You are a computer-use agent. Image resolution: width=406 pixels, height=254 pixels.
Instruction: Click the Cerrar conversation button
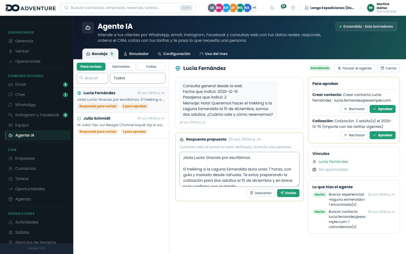(x=389, y=68)
